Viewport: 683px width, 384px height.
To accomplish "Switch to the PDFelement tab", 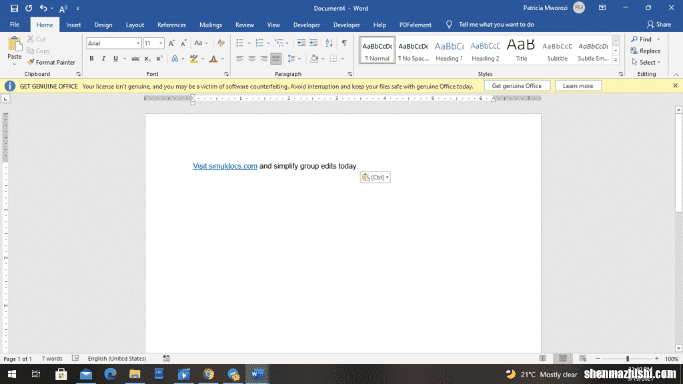I will [415, 25].
